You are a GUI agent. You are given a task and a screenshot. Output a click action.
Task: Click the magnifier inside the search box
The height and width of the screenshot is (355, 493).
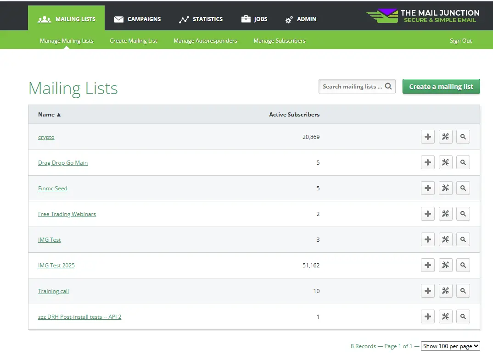(x=388, y=86)
